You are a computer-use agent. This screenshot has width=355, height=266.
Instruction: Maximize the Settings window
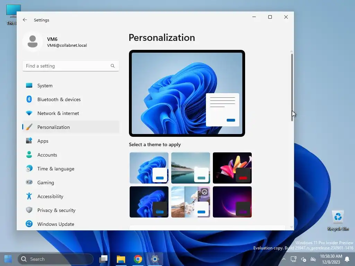(270, 17)
